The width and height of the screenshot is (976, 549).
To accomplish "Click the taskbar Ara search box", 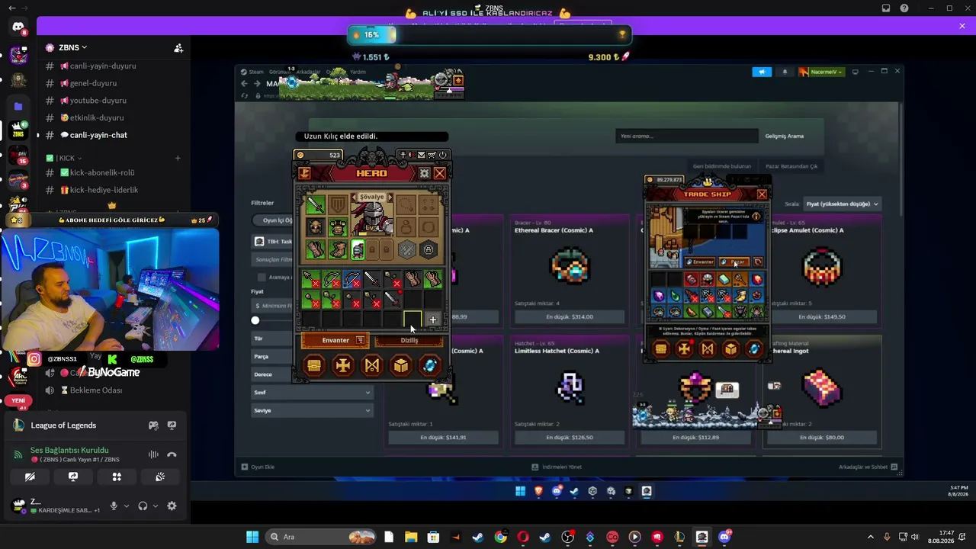I will click(x=321, y=537).
